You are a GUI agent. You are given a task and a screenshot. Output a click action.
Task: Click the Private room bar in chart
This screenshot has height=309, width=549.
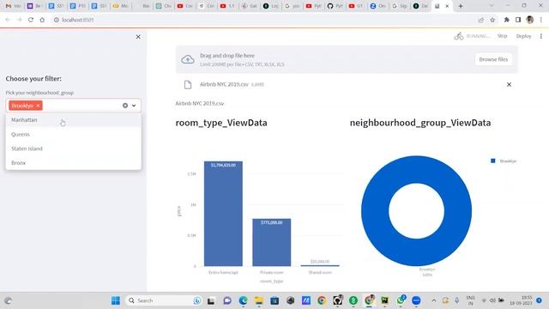tap(271, 242)
